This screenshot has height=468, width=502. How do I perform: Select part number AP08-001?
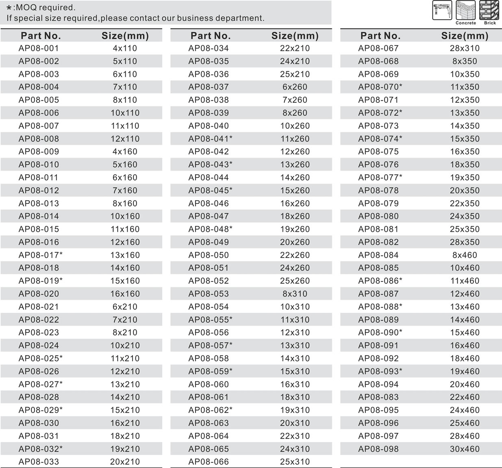coord(39,48)
